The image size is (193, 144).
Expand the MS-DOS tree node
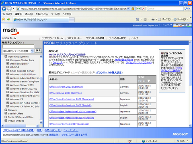point(8,67)
